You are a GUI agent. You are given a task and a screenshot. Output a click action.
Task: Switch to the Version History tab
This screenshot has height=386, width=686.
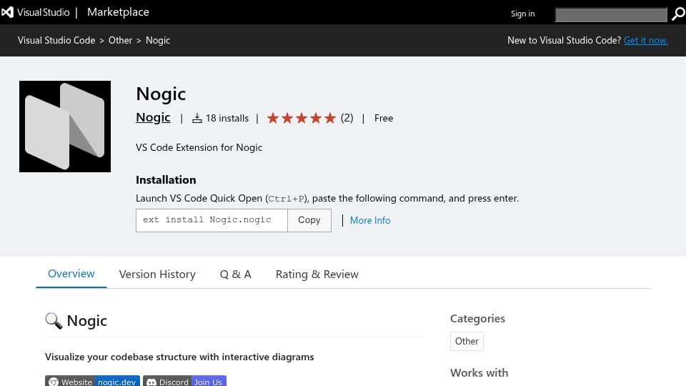pyautogui.click(x=157, y=274)
